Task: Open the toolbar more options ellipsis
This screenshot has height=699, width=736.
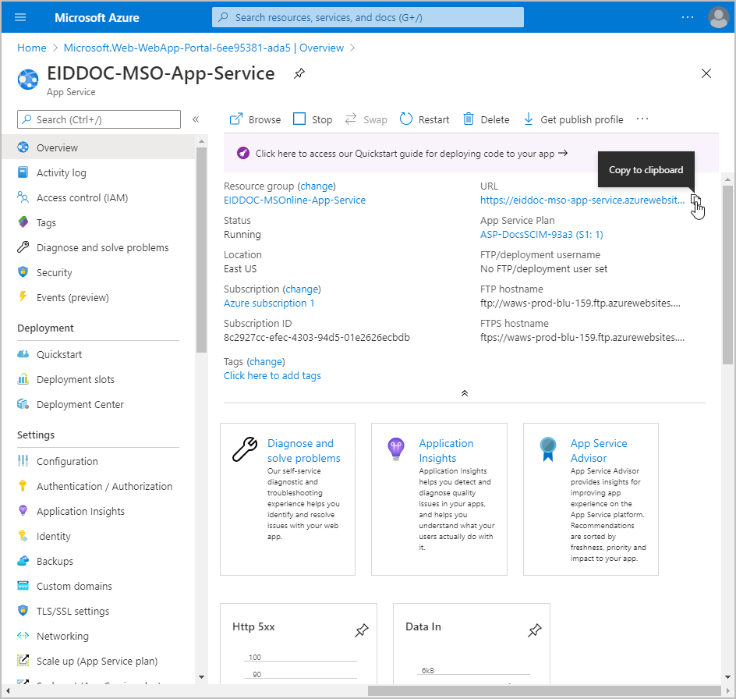Action: point(642,119)
